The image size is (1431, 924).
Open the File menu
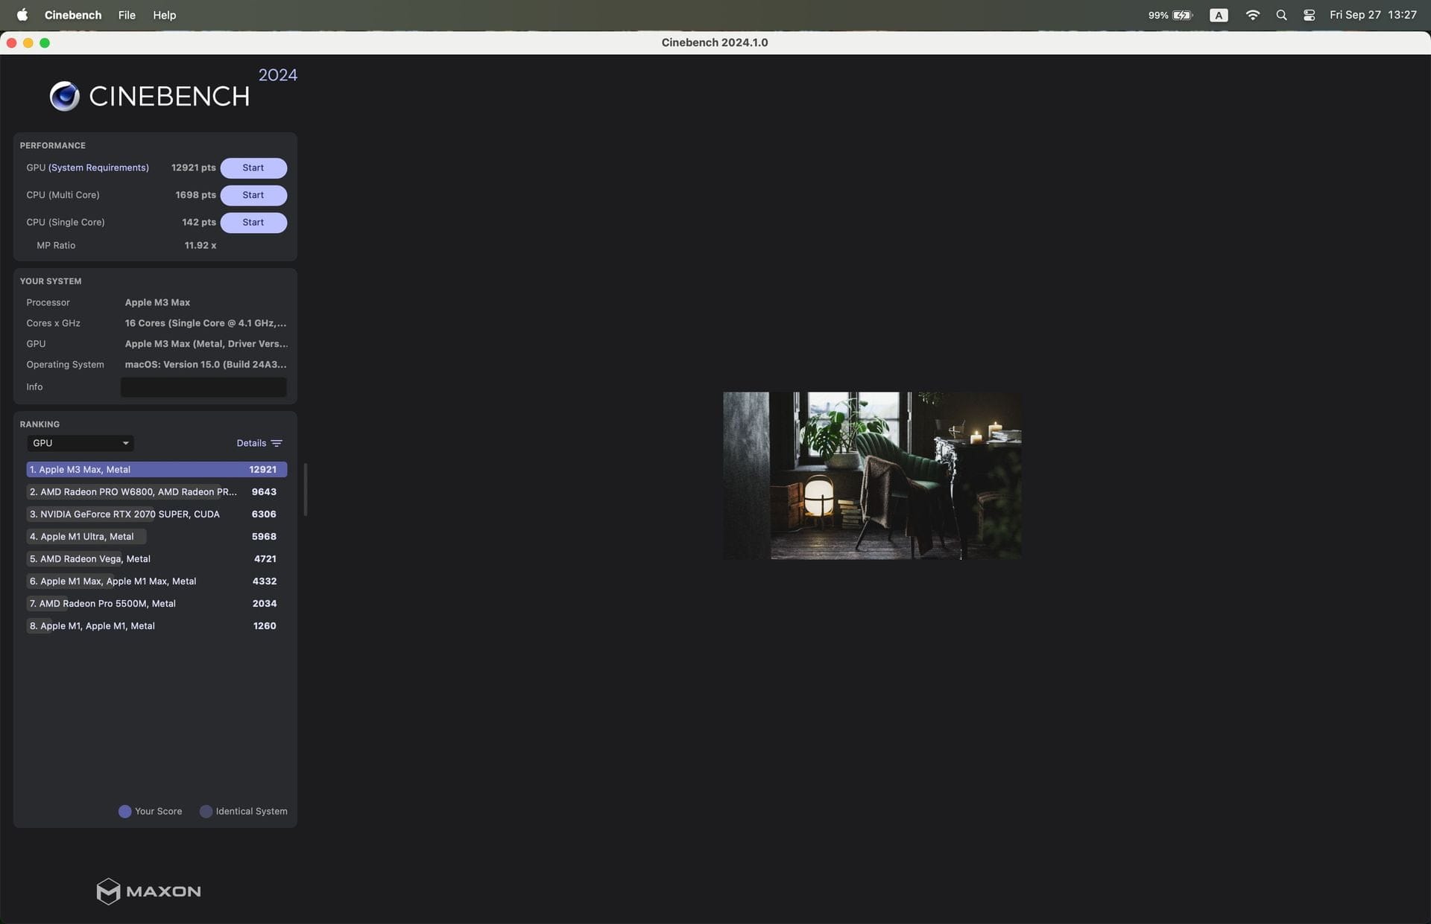[x=127, y=15]
